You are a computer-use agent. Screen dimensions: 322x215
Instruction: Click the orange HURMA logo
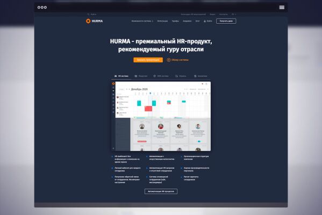click(x=94, y=21)
